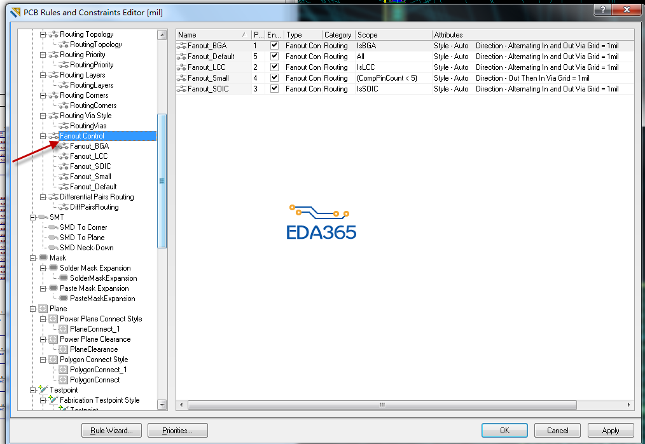Click the DiffPairsRouting rule icon
This screenshot has height=444, width=645.
click(64, 207)
